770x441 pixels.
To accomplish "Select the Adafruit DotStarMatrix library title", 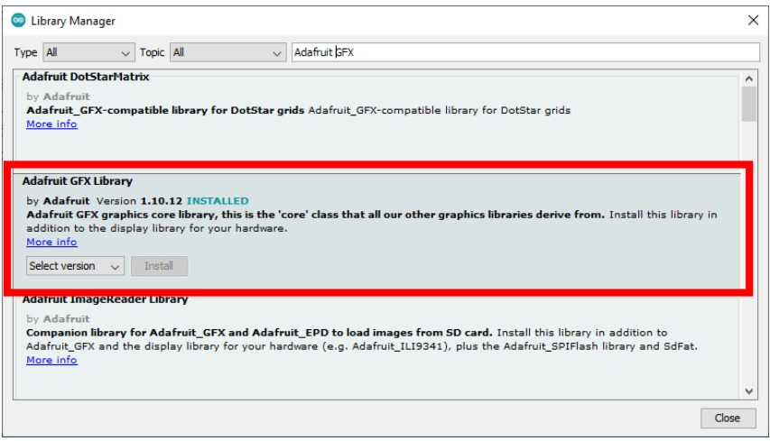I will click(x=86, y=78).
